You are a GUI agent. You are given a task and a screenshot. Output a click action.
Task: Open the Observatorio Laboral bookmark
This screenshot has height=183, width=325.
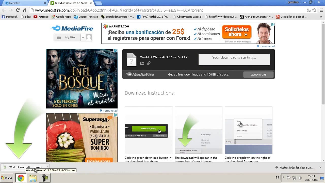coord(187,17)
